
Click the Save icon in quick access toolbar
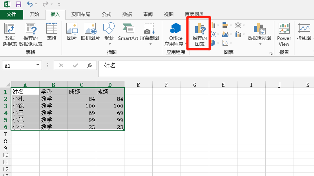point(18,4)
